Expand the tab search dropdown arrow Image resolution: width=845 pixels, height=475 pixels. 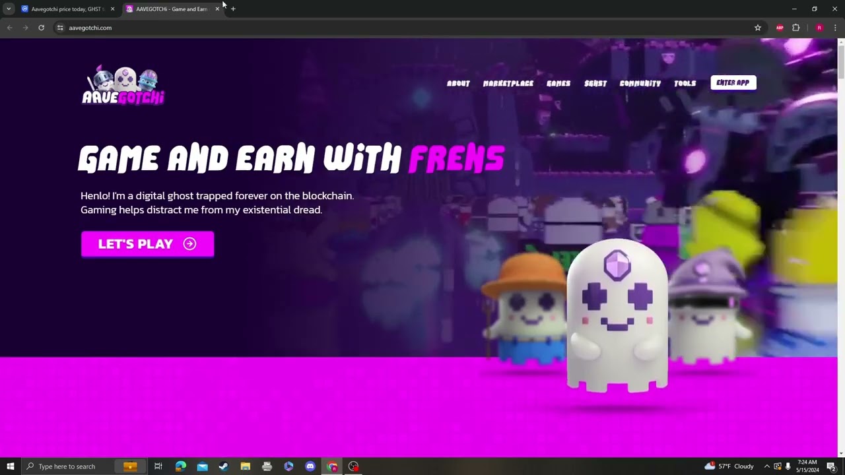point(9,9)
